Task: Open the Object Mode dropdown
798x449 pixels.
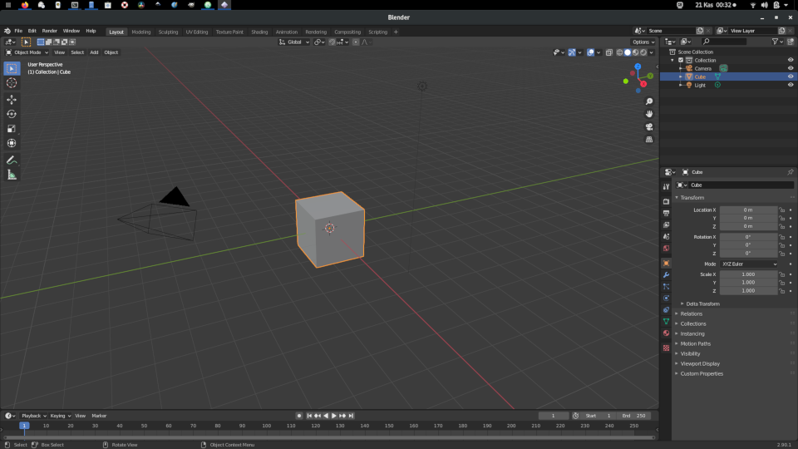Action: [x=27, y=52]
